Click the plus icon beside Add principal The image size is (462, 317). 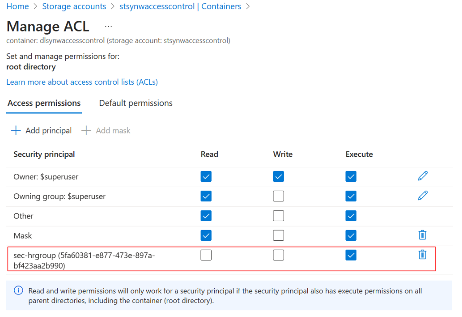click(15, 130)
